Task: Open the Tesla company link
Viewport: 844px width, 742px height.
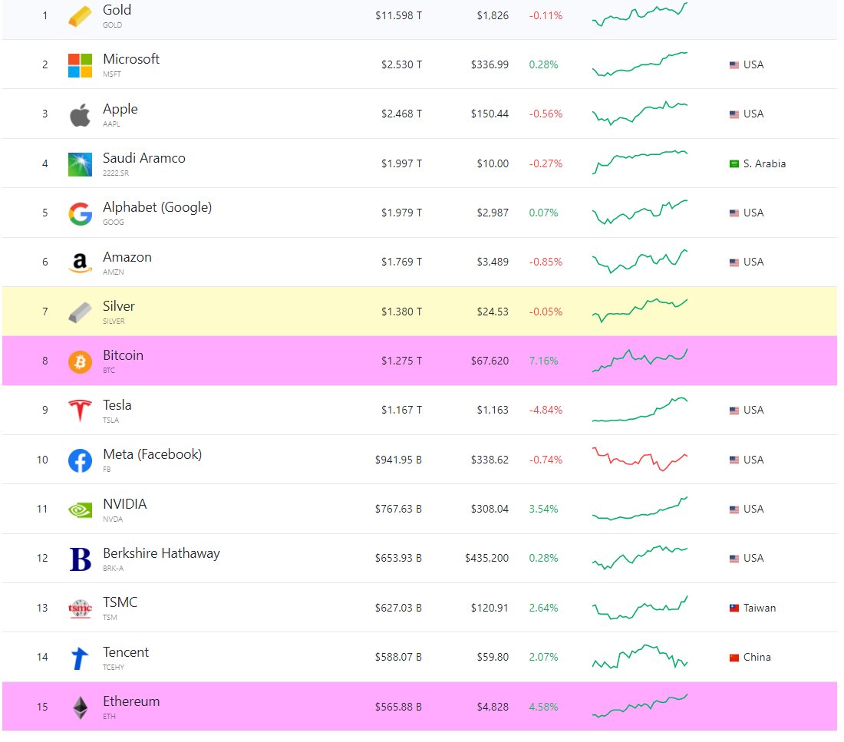Action: (x=117, y=405)
